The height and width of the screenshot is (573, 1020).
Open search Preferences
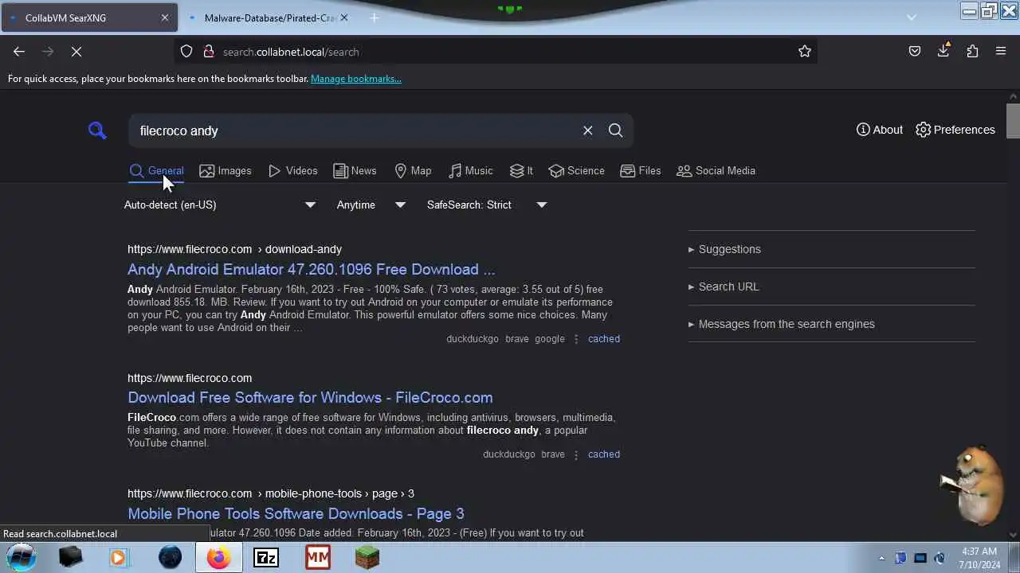[955, 130]
